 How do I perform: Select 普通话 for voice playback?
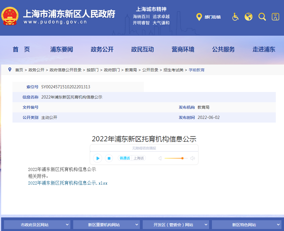pyautogui.click(x=125, y=158)
